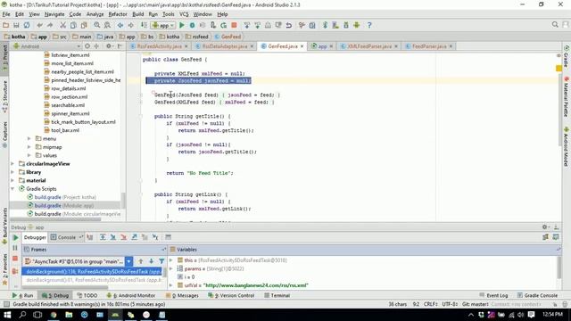Open Debug panel gear settings
The height and width of the screenshot is (321, 571).
point(545,227)
